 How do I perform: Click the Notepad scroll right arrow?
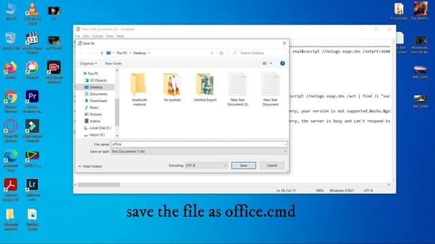[x=389, y=184]
